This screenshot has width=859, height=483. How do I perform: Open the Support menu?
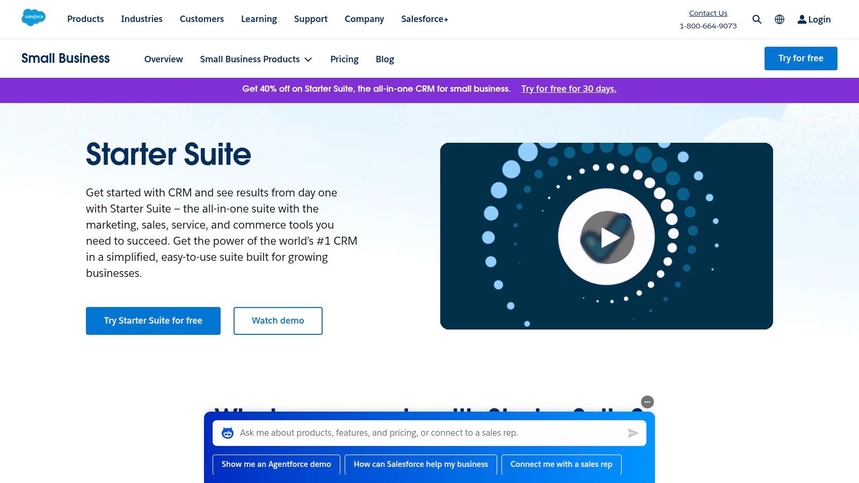coord(311,19)
